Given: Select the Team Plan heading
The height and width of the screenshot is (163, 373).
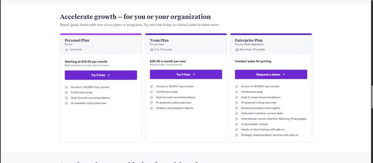Looking at the screenshot, I should click(159, 40).
